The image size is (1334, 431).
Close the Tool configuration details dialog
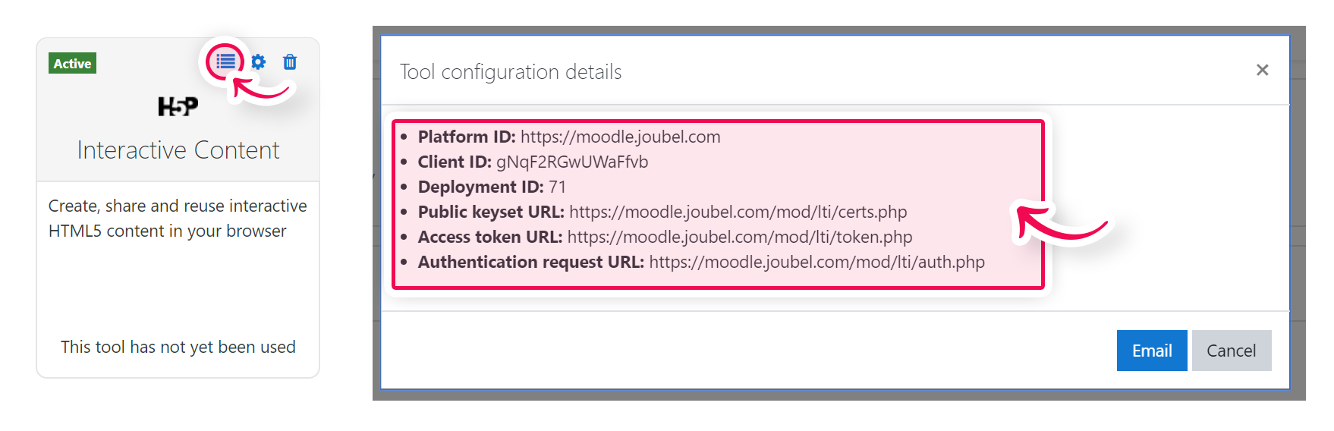pyautogui.click(x=1262, y=70)
